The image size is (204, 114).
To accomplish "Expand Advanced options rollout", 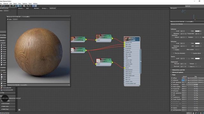I will pos(178,73).
